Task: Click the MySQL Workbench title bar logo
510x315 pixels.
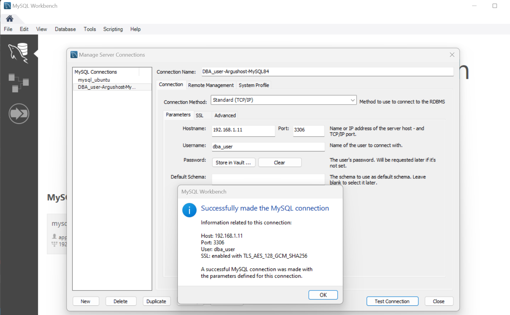Action: click(7, 6)
